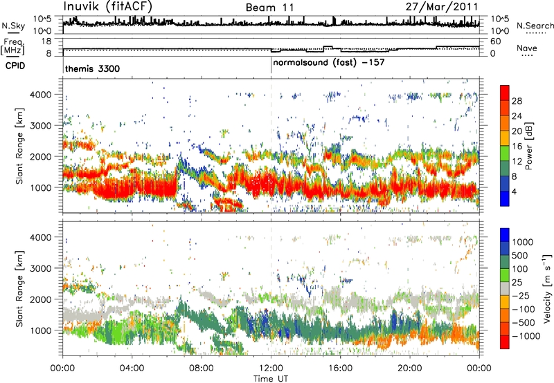Click the 'CPID' row label
554x383 pixels.
pos(15,66)
